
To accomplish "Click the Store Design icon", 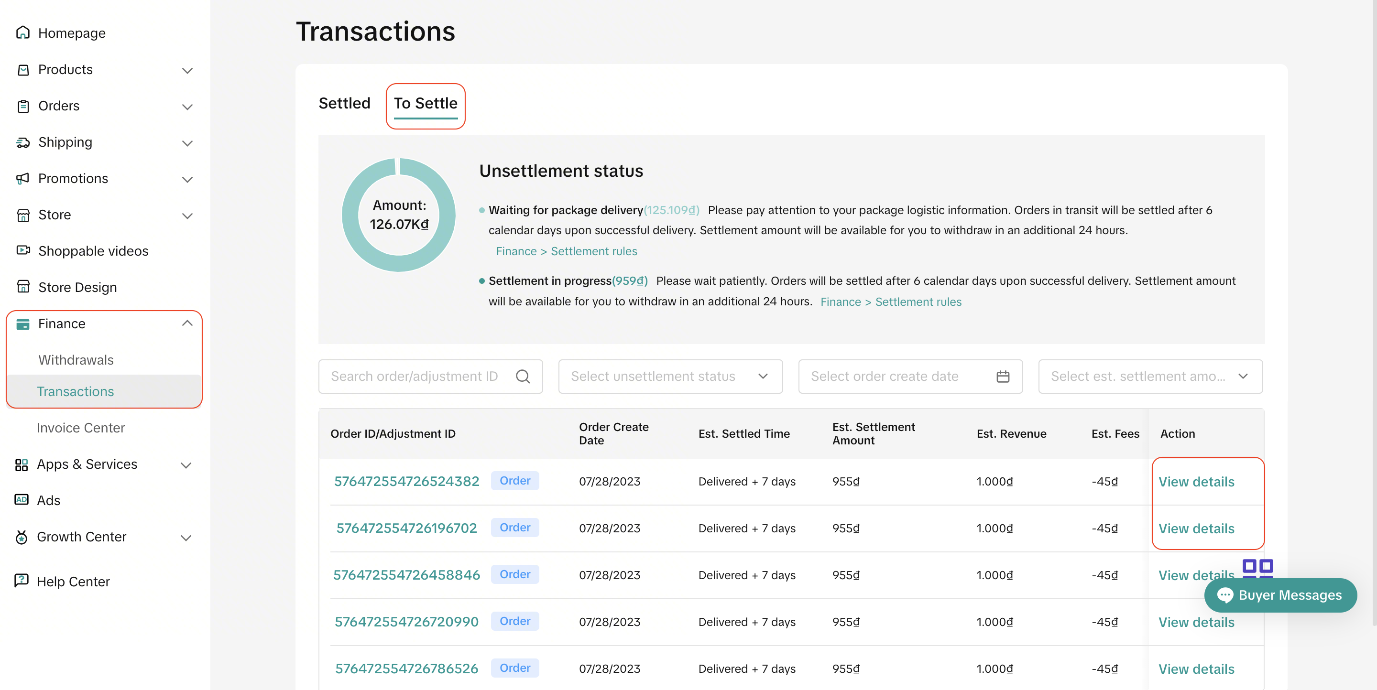I will point(22,287).
